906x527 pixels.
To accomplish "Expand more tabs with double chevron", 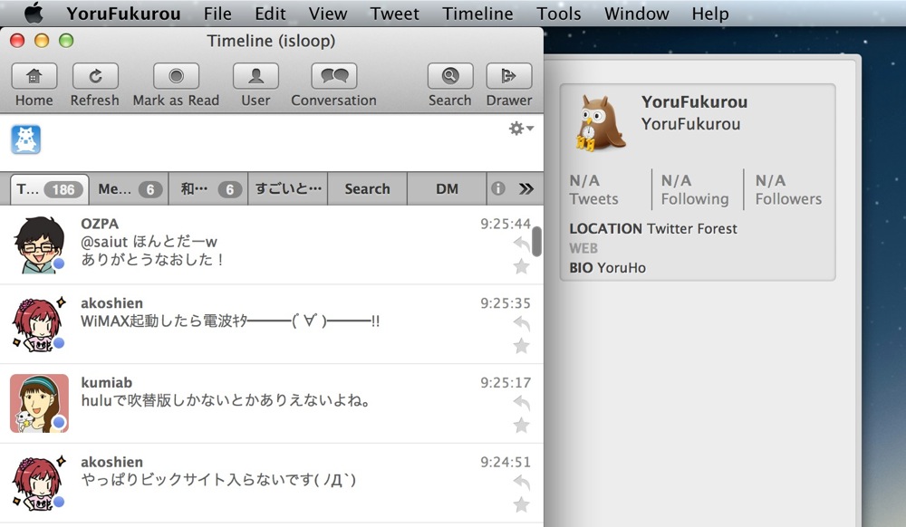I will [x=525, y=188].
